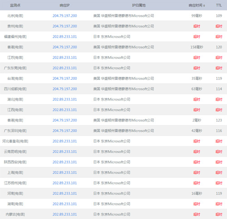Open the IP link in the 江苏[电信] row
This screenshot has width=227, height=219.
click(65, 57)
